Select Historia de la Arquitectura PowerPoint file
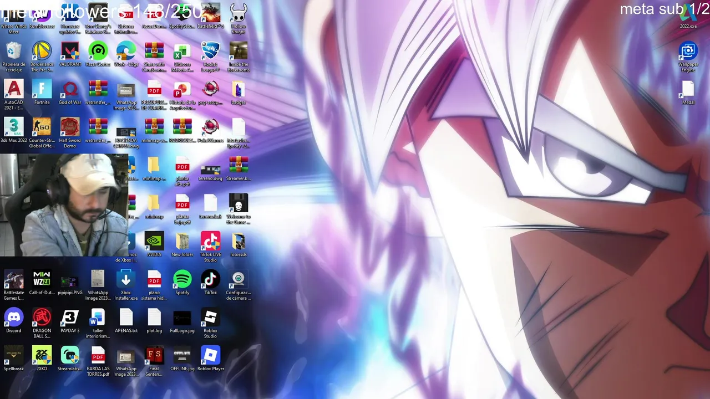This screenshot has width=710, height=399. click(x=182, y=95)
